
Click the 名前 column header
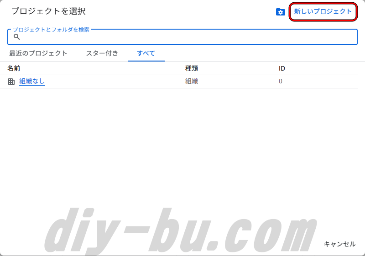point(14,68)
